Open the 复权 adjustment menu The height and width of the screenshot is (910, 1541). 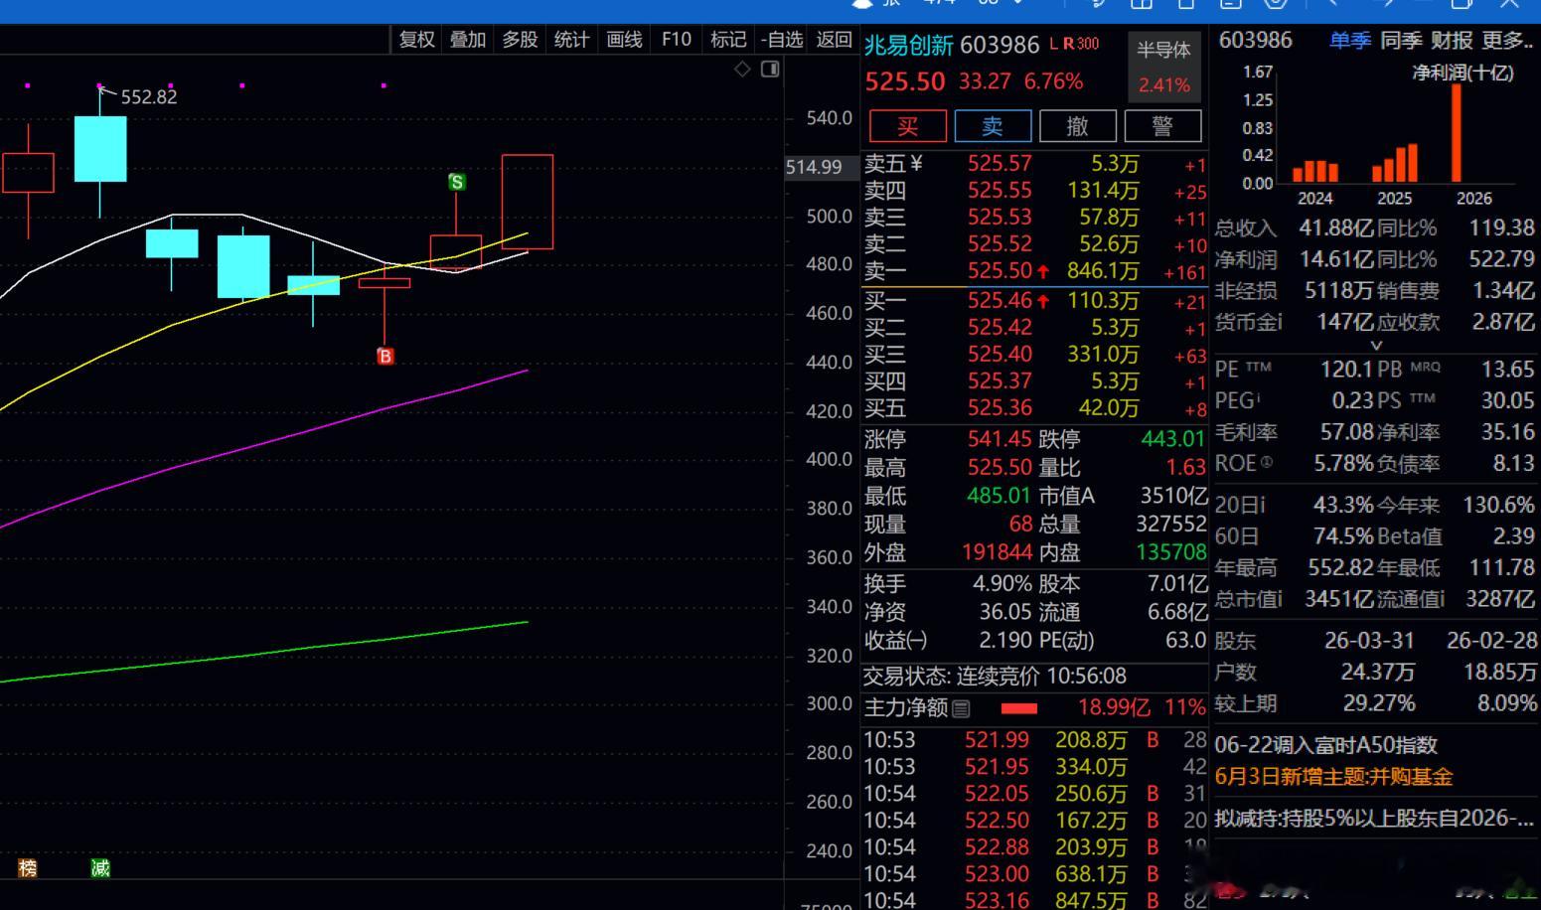417,40
